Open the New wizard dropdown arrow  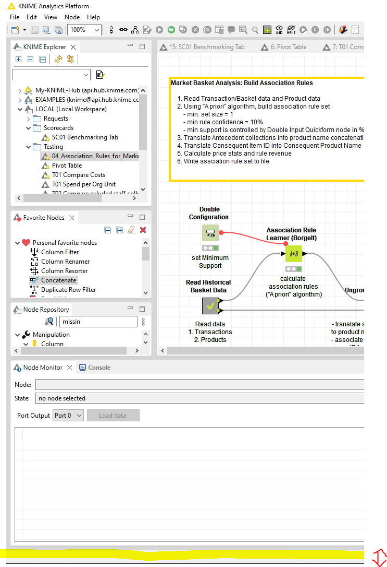[x=24, y=30]
